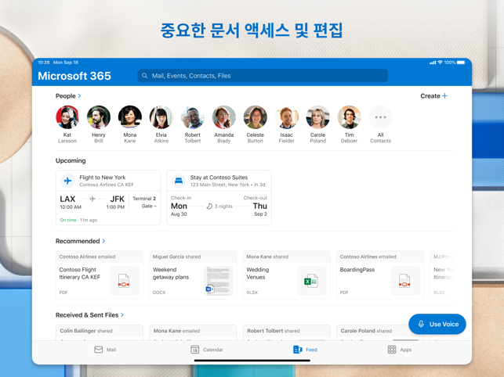Viewport: 504px width, 377px height.
Task: Click the search magnifier icon
Action: tap(145, 76)
